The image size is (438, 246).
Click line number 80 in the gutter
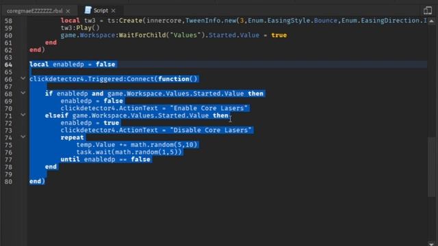tap(8, 182)
